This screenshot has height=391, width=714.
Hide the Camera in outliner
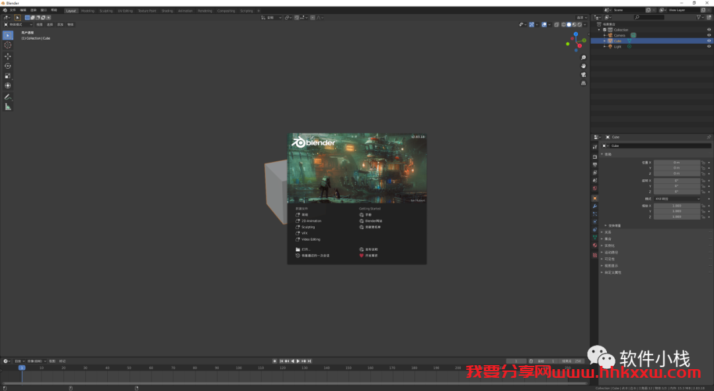pyautogui.click(x=709, y=35)
